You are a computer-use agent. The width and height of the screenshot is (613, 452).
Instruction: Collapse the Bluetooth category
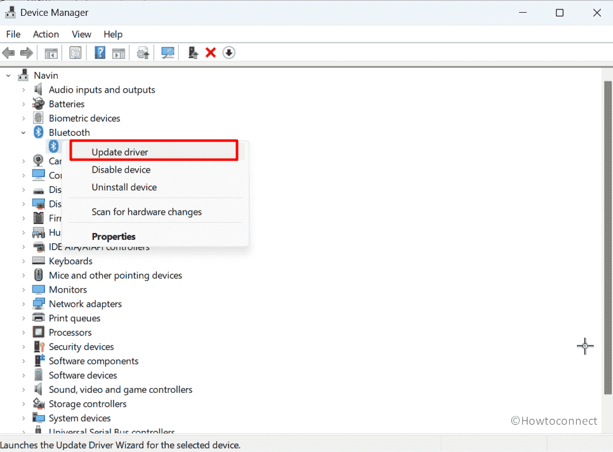point(23,132)
